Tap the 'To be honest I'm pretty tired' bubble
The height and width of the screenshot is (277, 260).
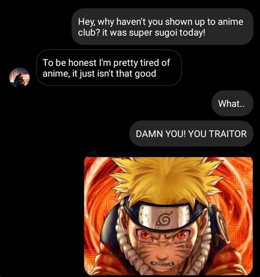109,68
